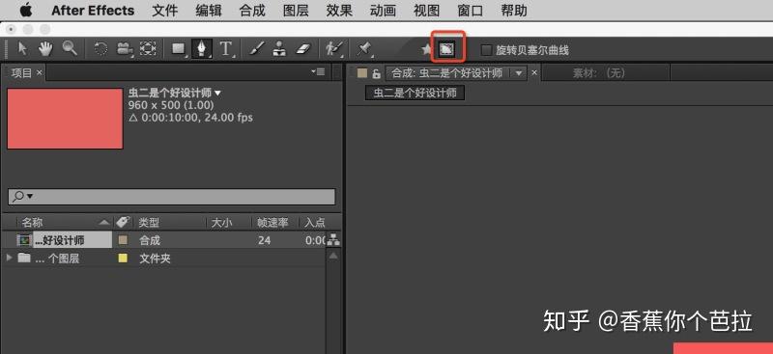Click the composition thumbnail preview

point(65,119)
